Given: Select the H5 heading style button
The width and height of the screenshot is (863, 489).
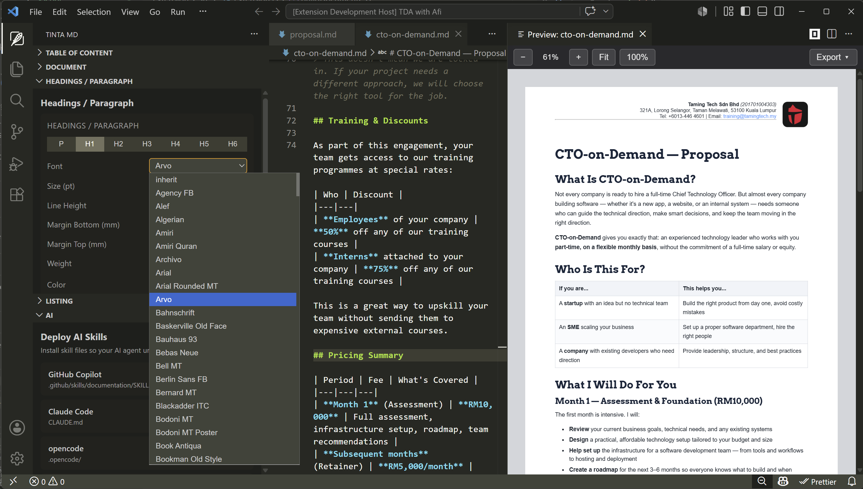Looking at the screenshot, I should coord(204,144).
